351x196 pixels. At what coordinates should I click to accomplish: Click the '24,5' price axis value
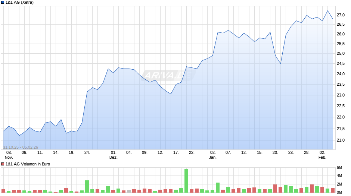341,63
